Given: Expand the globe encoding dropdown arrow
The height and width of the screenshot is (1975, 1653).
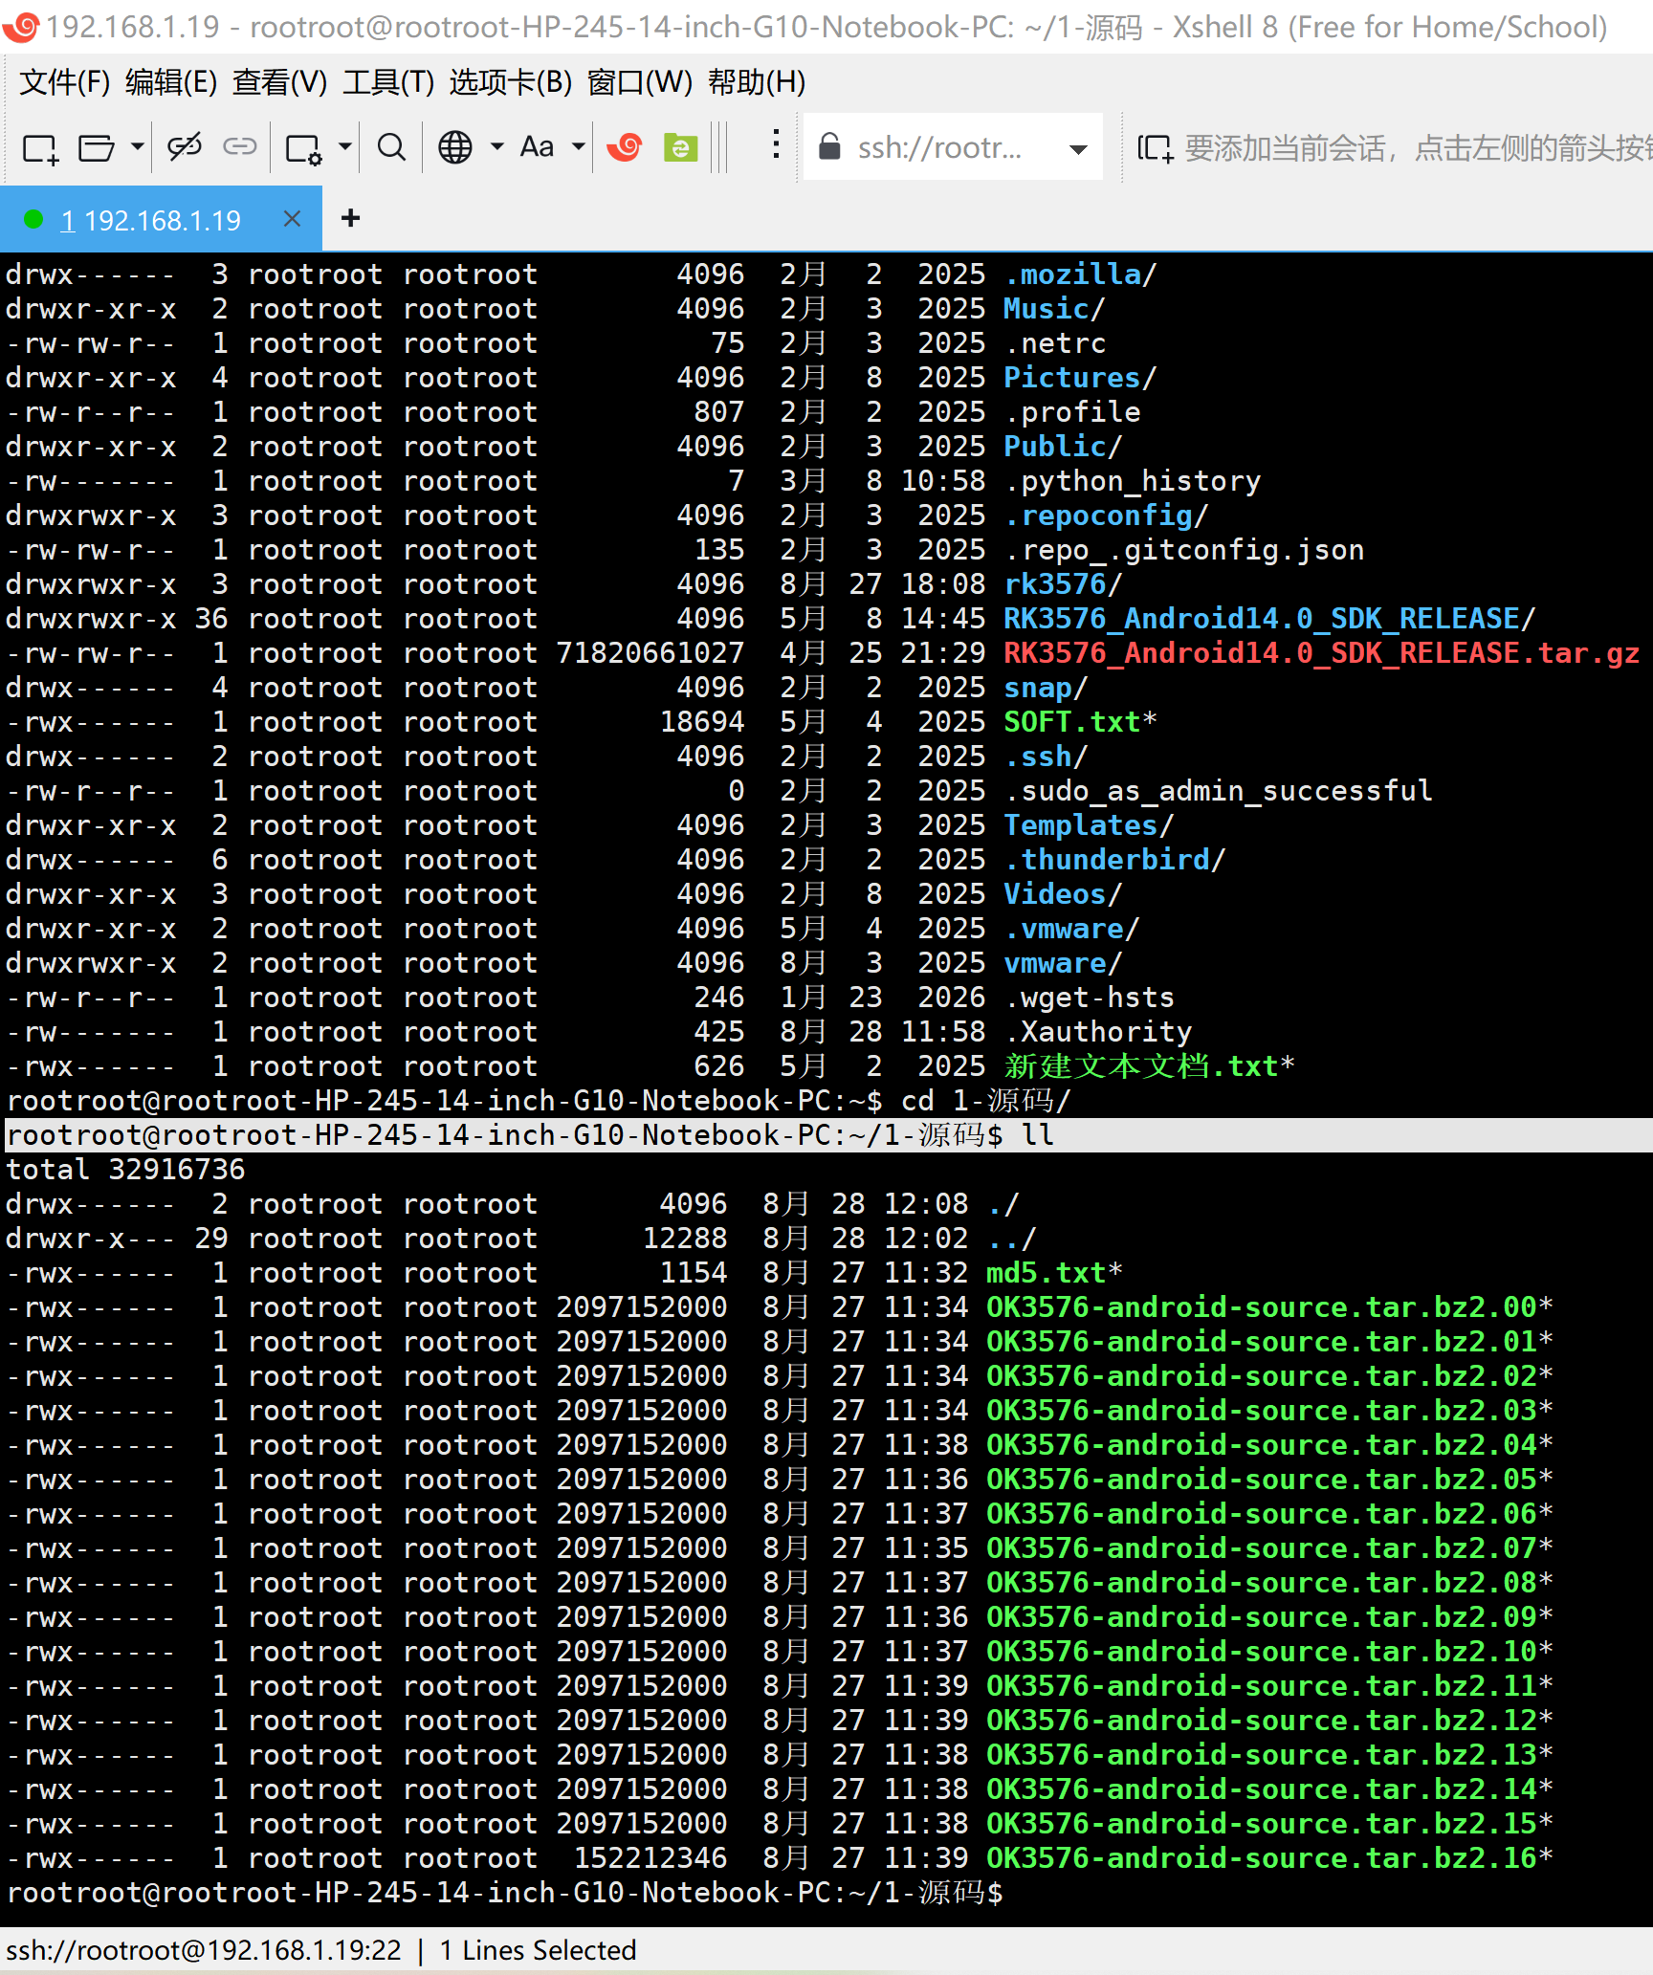Looking at the screenshot, I should [x=497, y=147].
